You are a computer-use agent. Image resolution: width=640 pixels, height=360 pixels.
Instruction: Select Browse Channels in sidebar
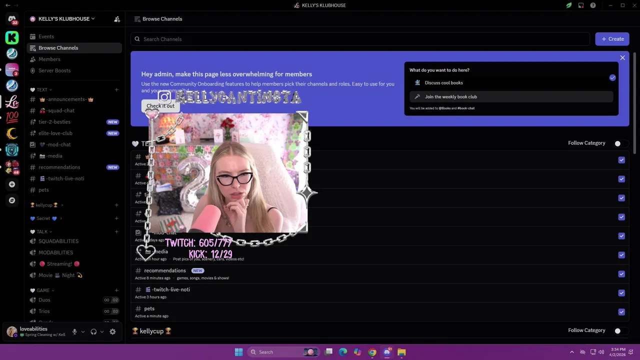74,48
